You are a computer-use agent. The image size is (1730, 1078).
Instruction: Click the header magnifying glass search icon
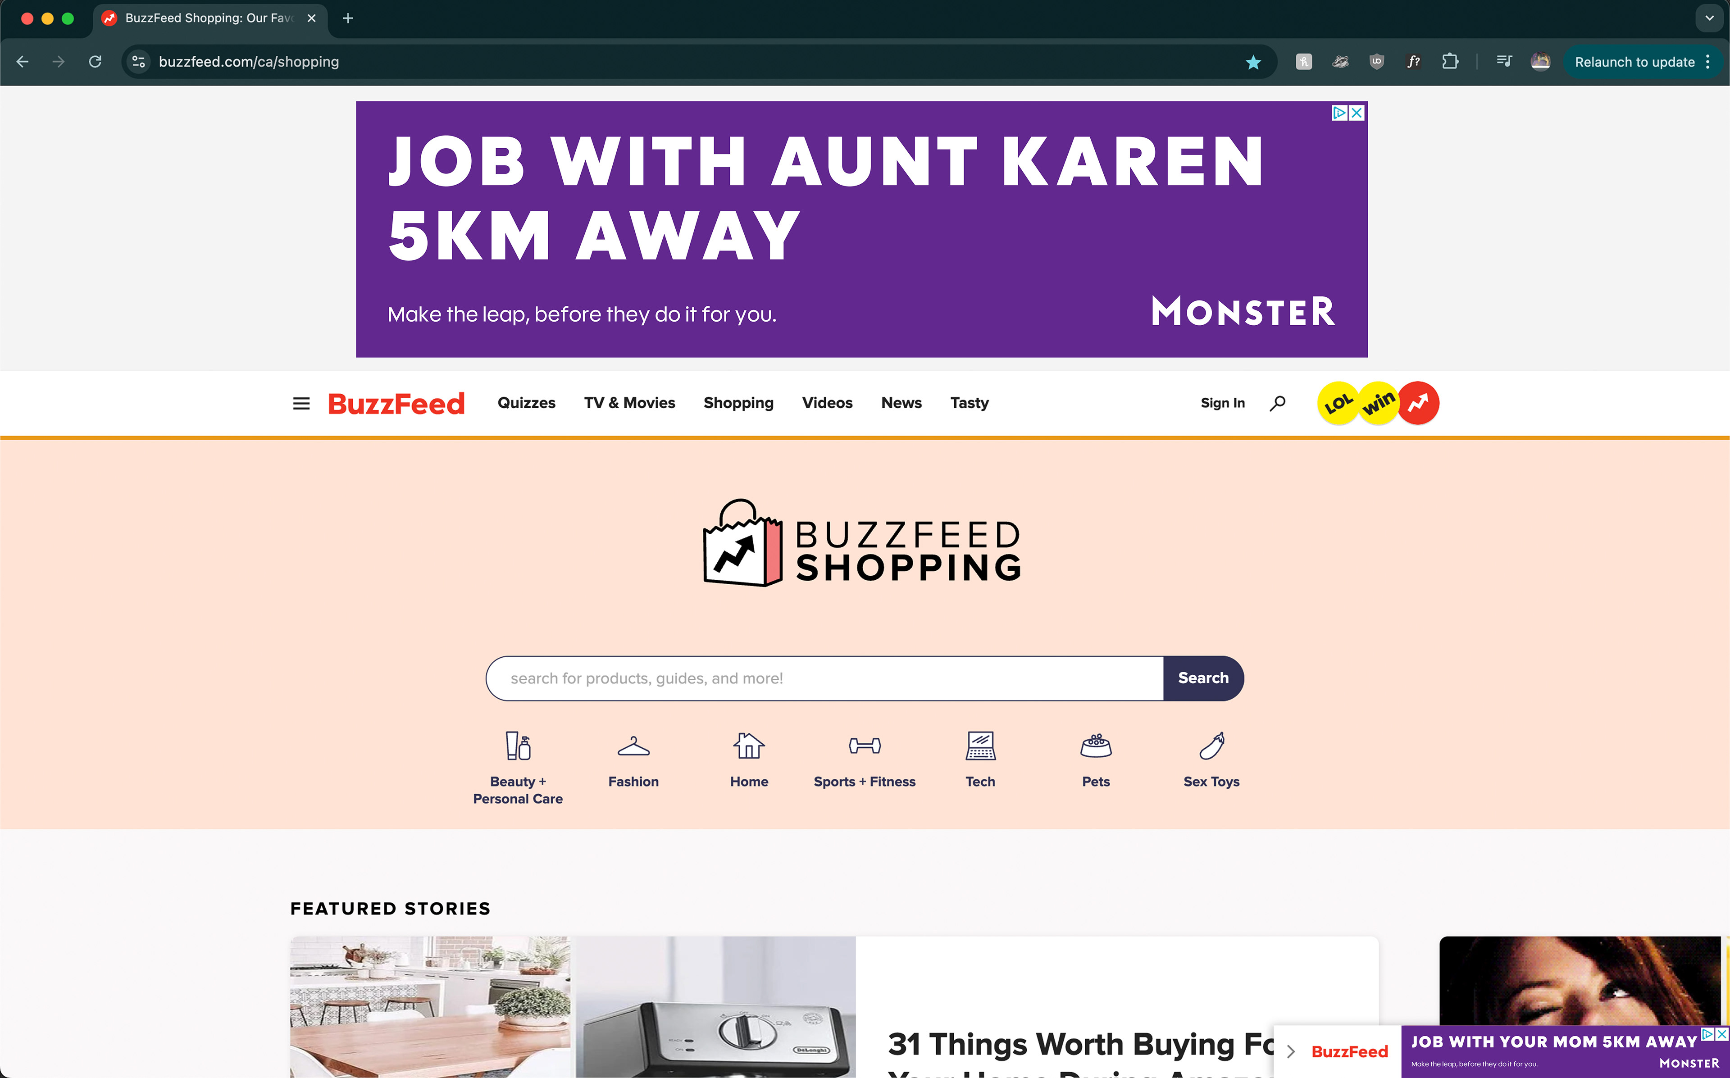(1277, 404)
